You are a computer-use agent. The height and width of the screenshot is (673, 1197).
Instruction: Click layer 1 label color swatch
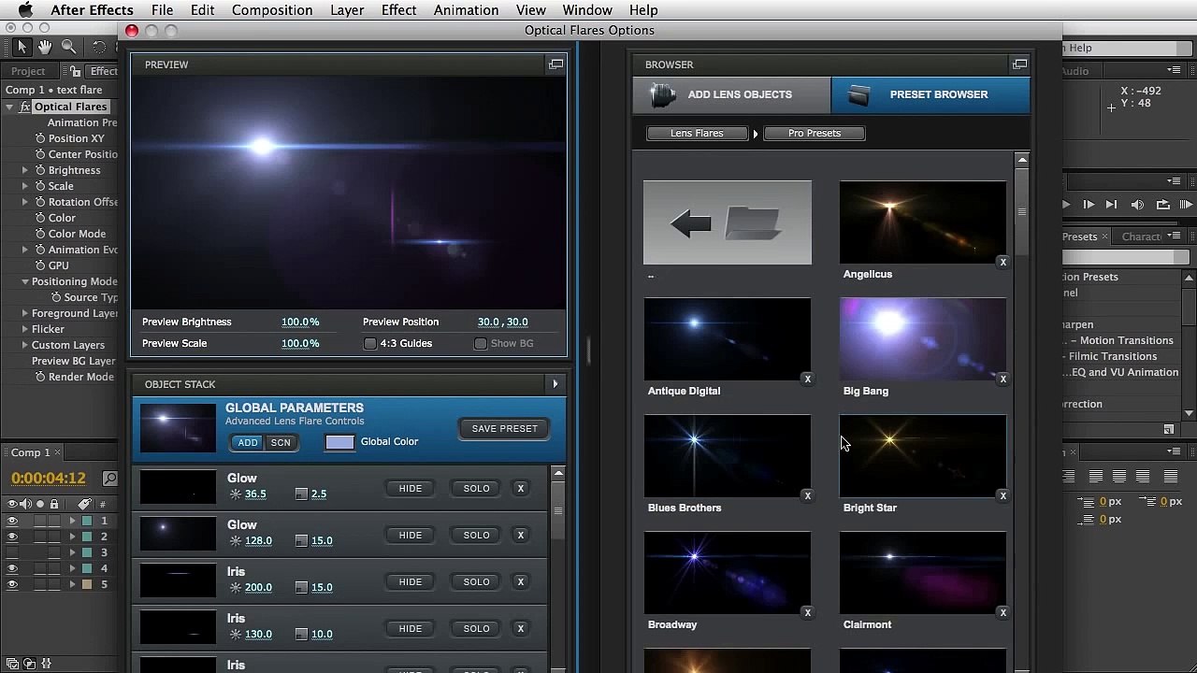tap(87, 521)
